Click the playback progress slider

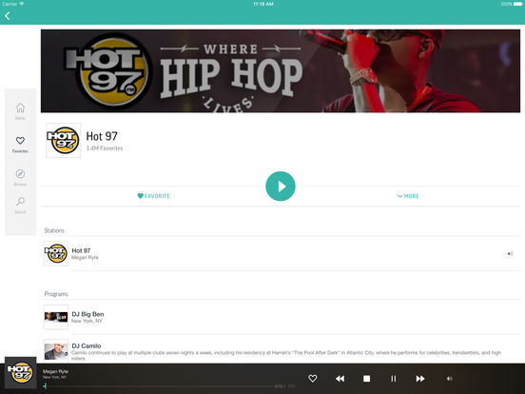click(159, 386)
